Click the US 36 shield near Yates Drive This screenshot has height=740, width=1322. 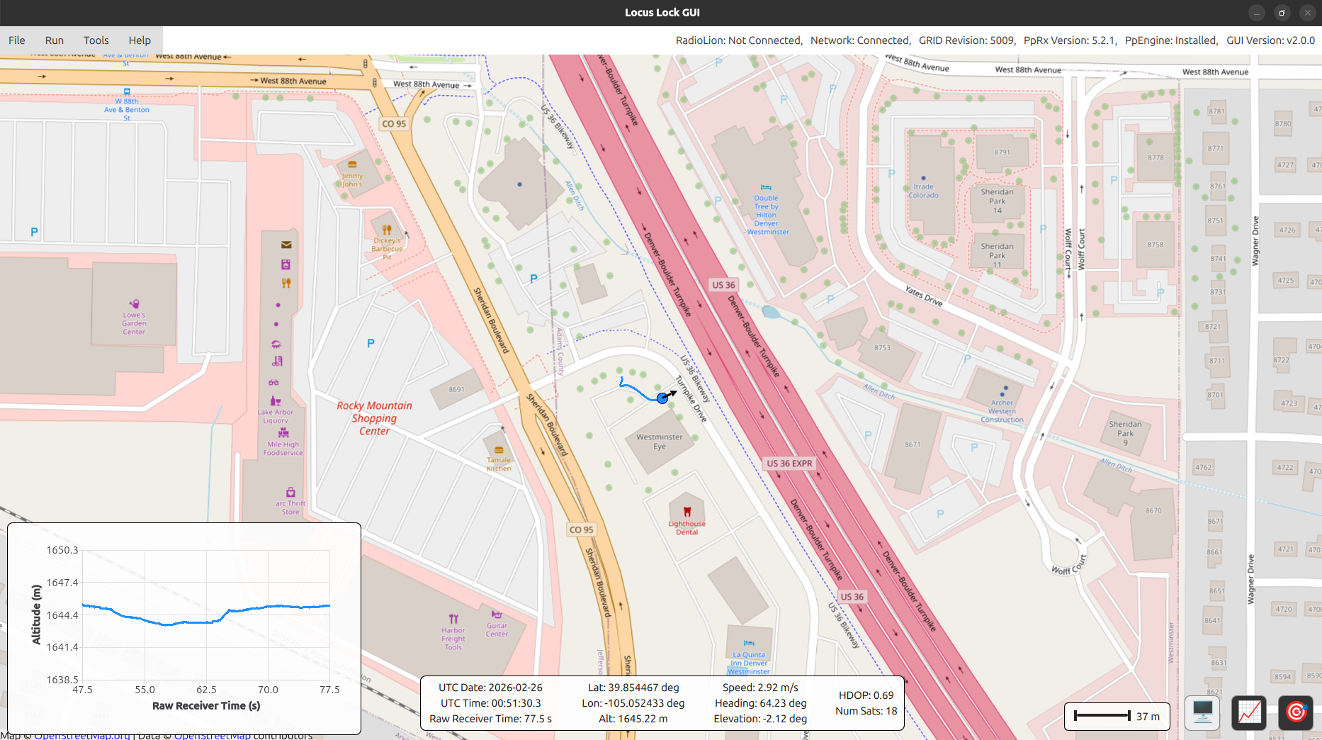click(x=723, y=285)
